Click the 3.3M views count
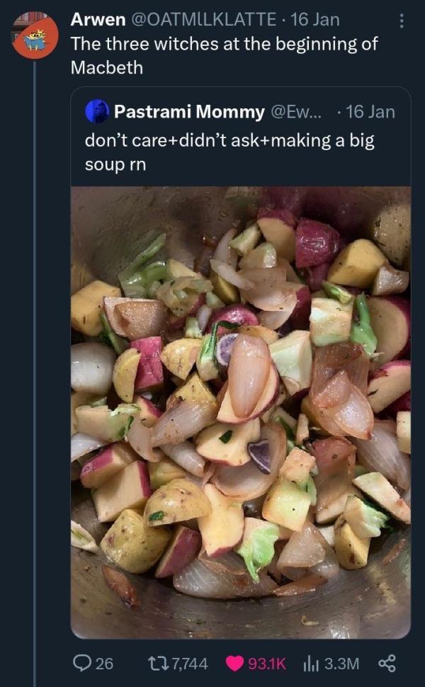 (341, 663)
